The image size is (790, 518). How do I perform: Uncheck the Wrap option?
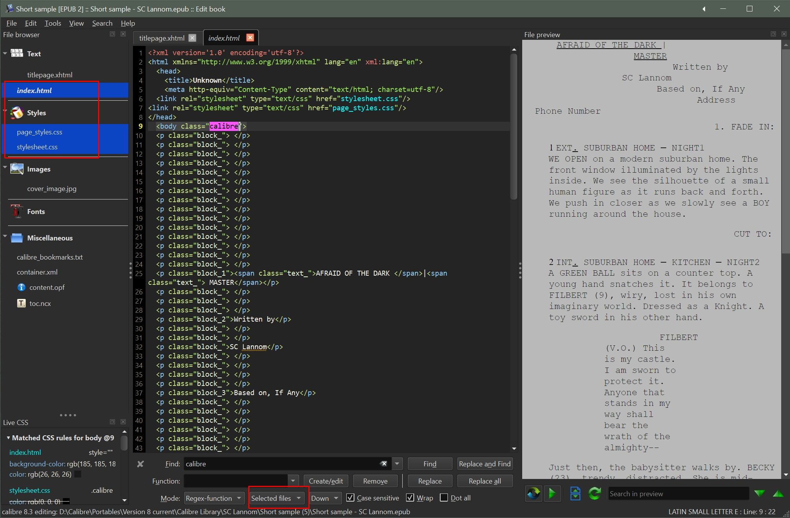click(x=410, y=498)
